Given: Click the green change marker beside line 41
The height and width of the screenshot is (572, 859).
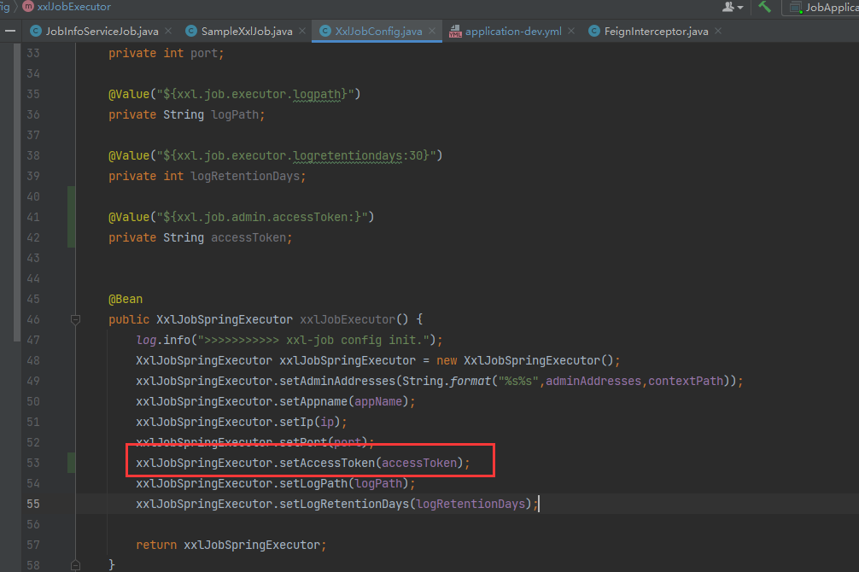Looking at the screenshot, I should point(72,217).
